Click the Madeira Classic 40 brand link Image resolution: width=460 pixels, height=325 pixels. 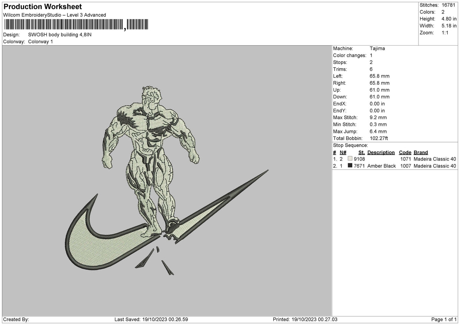pos(435,159)
